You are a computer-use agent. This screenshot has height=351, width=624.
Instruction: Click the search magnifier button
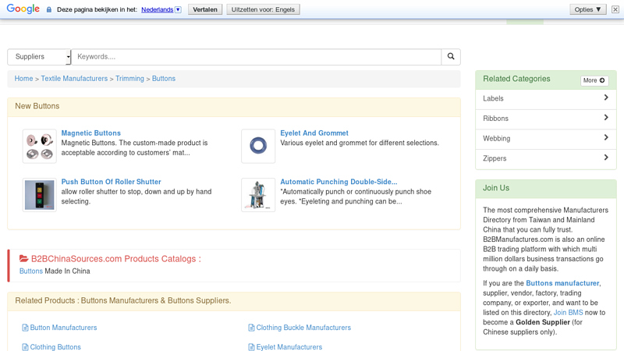click(x=451, y=56)
